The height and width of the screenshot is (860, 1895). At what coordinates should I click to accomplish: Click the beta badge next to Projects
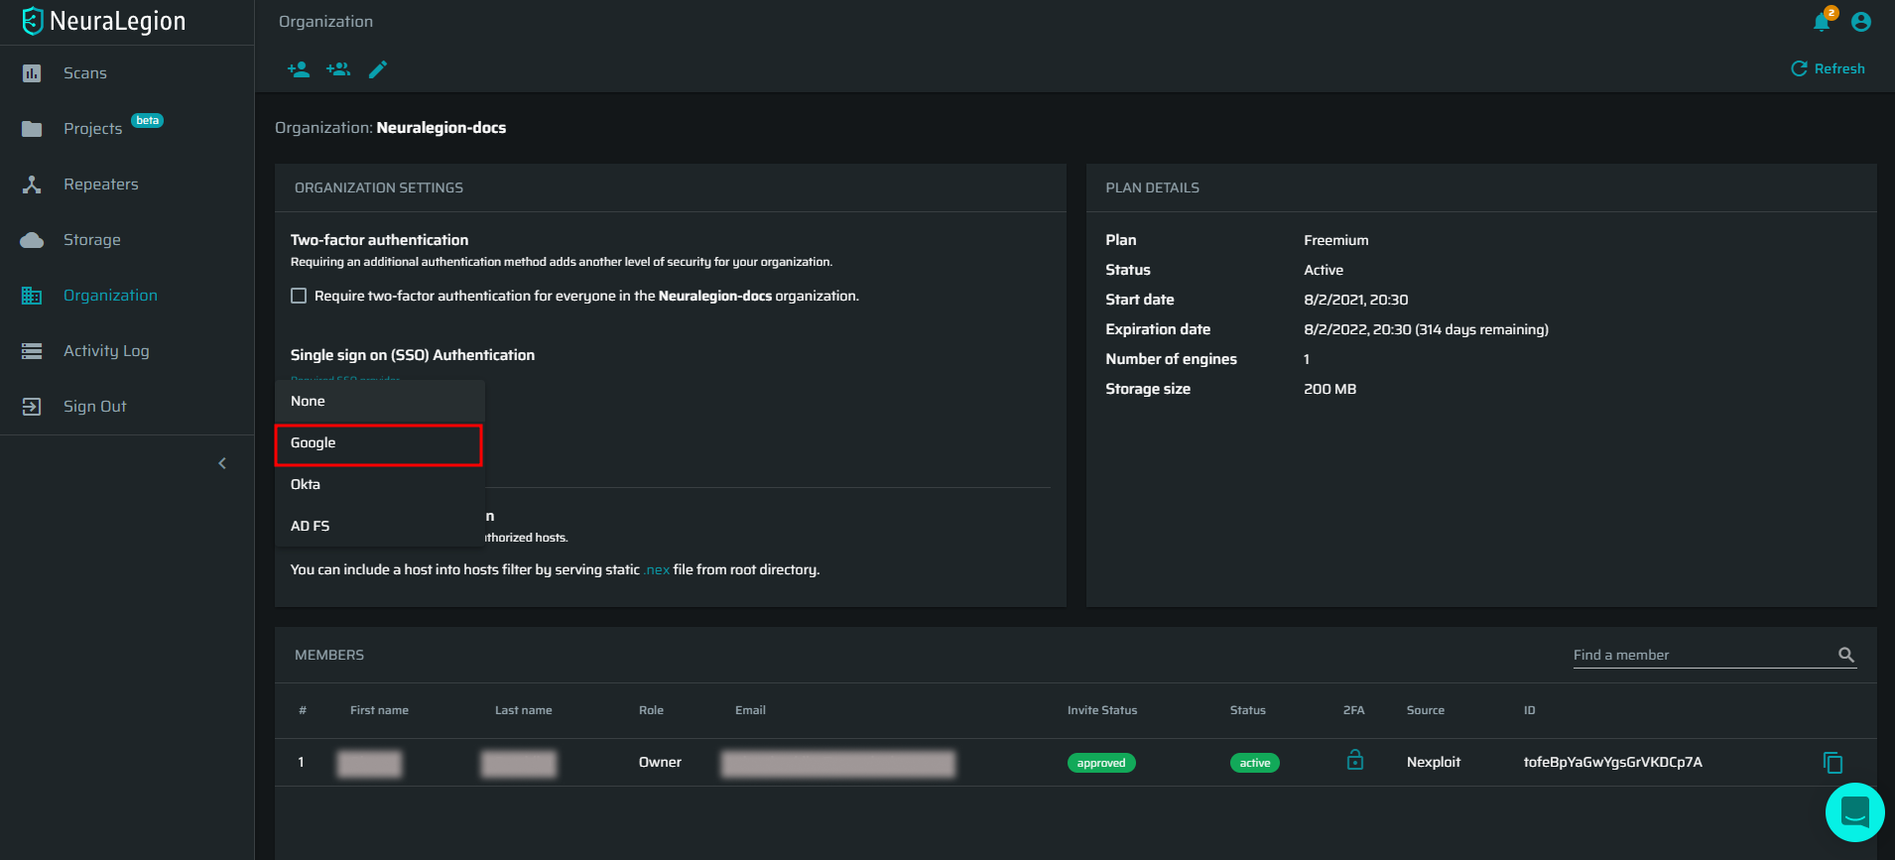pos(148,121)
